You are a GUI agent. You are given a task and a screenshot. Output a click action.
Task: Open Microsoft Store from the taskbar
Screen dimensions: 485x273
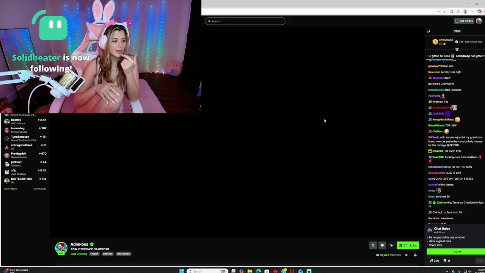(x=267, y=271)
